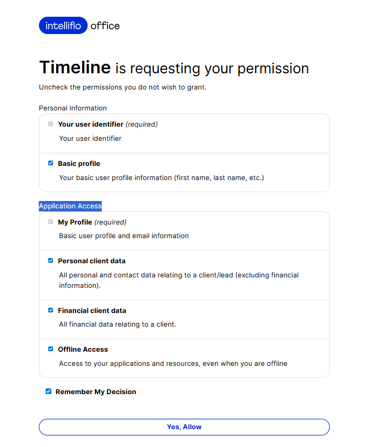The image size is (365, 447).
Task: Click the Offline Access label
Action: click(83, 350)
